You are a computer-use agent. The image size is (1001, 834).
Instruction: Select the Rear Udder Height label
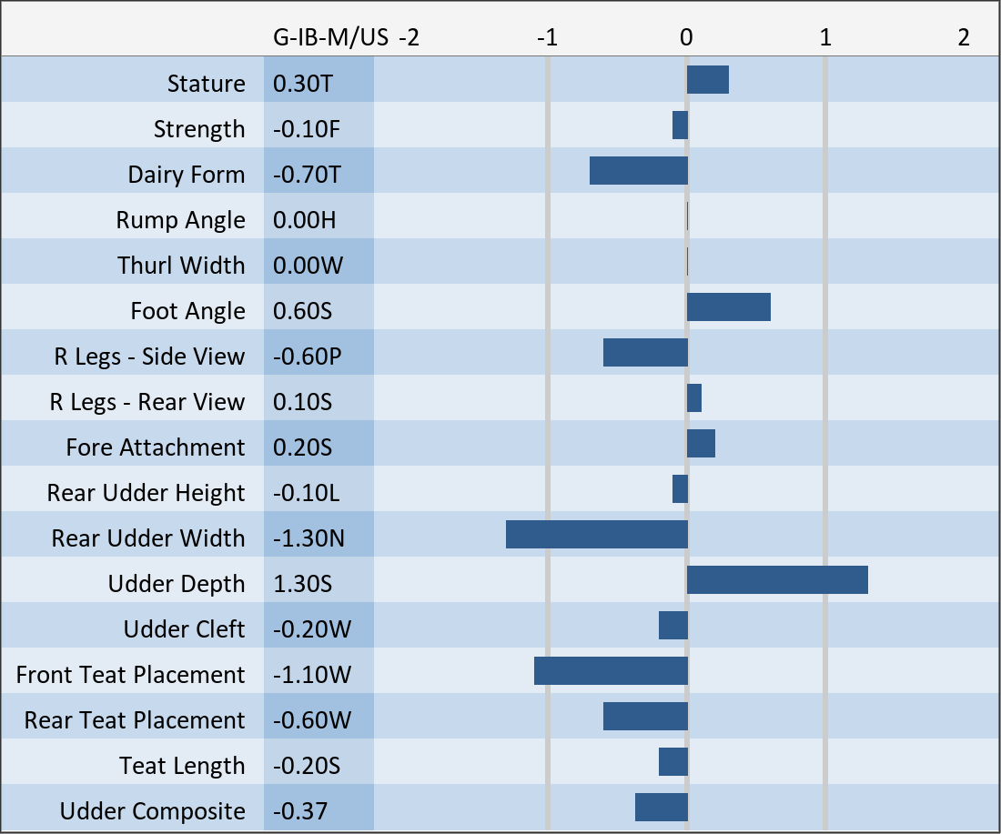pyautogui.click(x=147, y=493)
